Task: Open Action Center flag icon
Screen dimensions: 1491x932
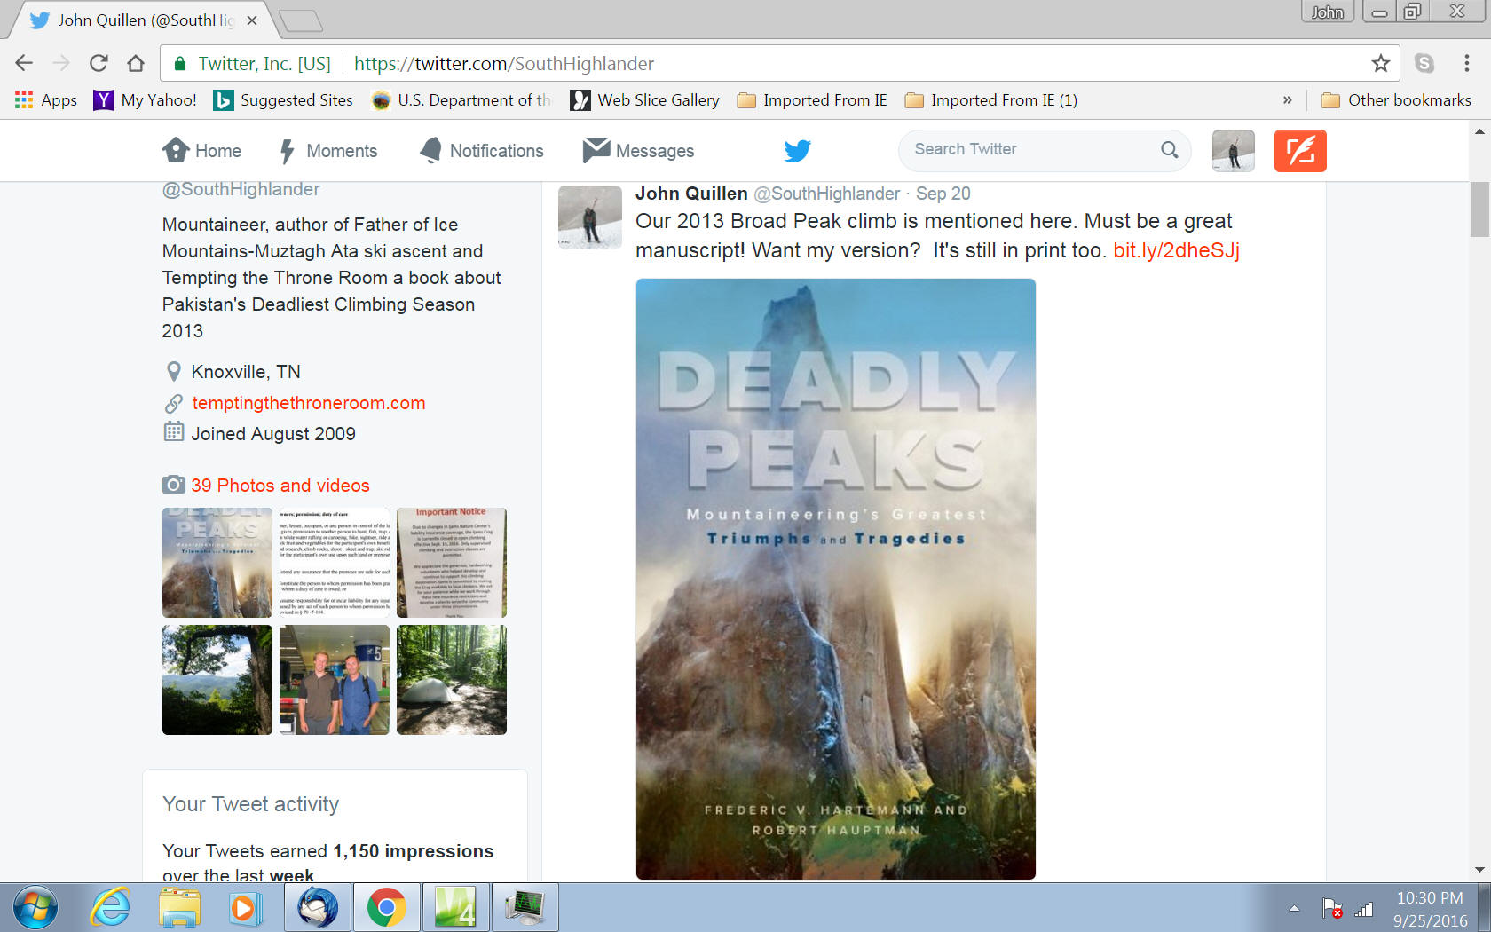Action: 1331,908
